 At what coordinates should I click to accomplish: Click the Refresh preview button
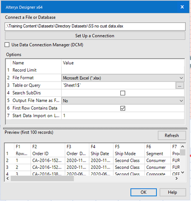coord(171,135)
